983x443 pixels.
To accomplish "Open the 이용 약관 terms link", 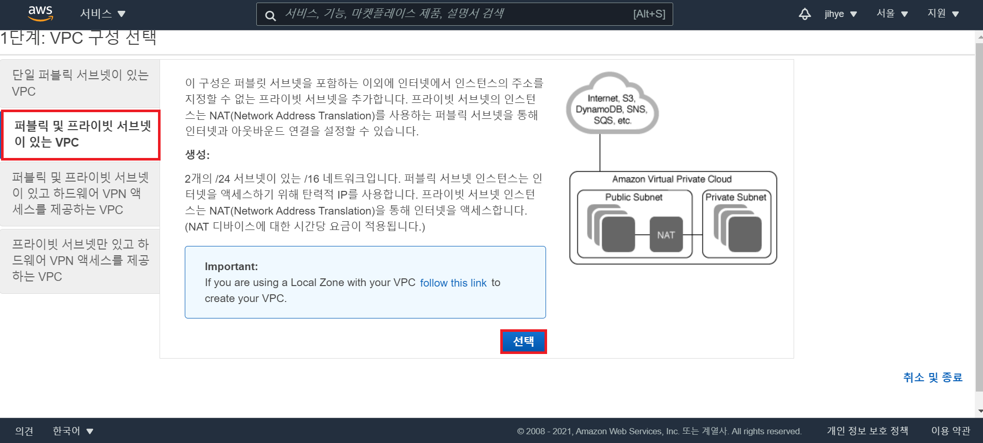I will tap(951, 431).
